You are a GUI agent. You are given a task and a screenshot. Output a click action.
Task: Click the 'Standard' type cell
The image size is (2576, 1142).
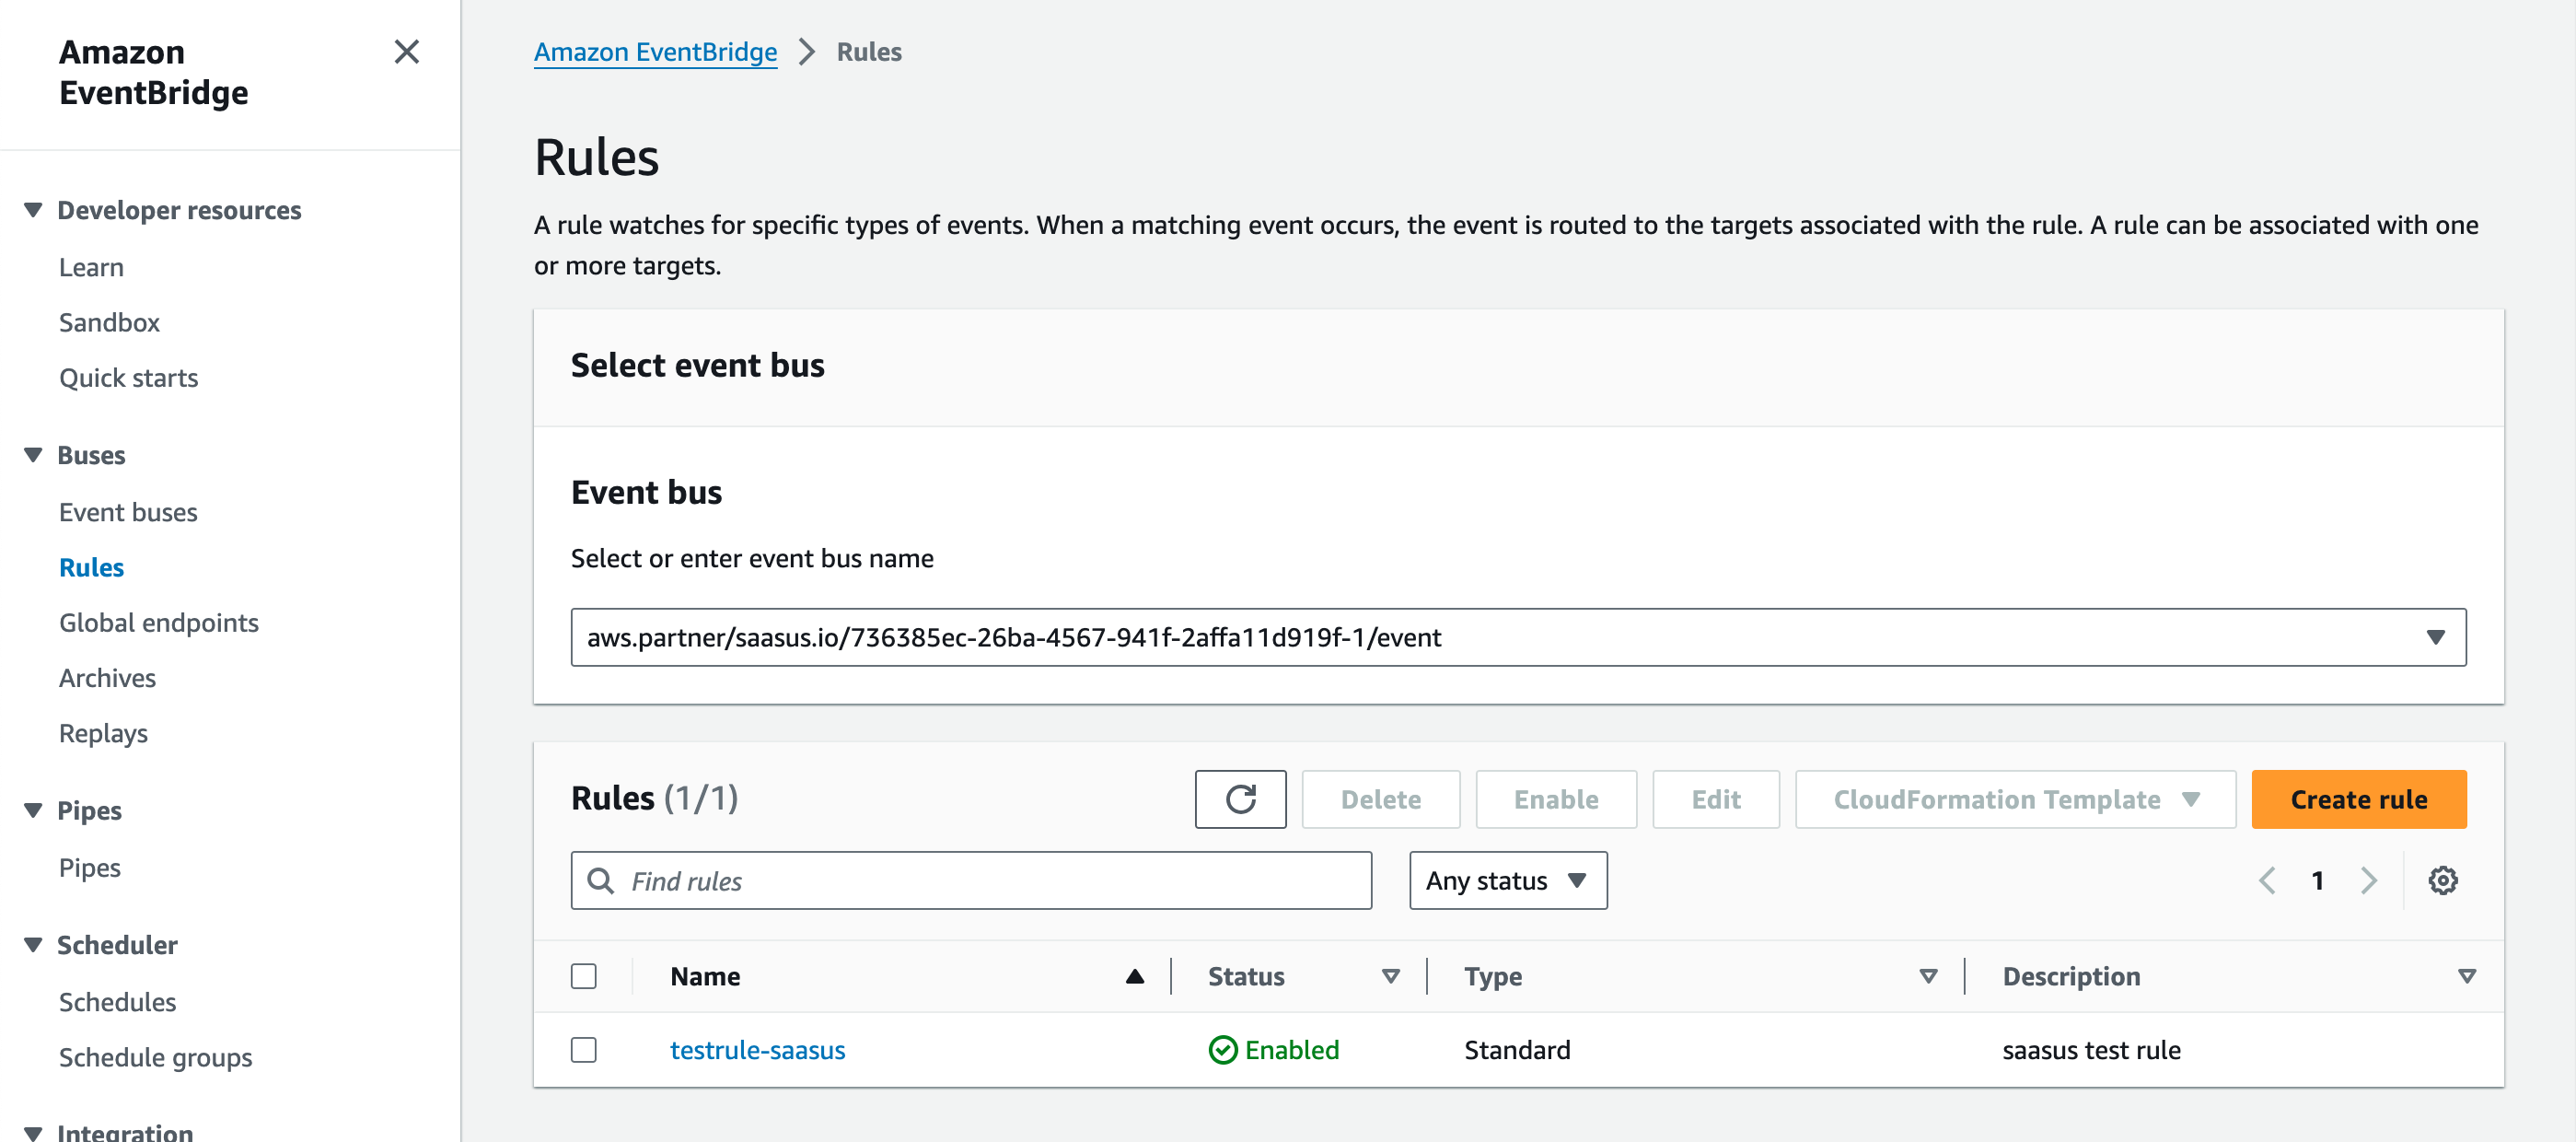[x=1517, y=1050]
